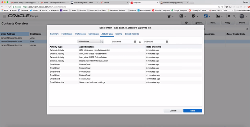Open the TF user avatar

pyautogui.click(x=242, y=16)
